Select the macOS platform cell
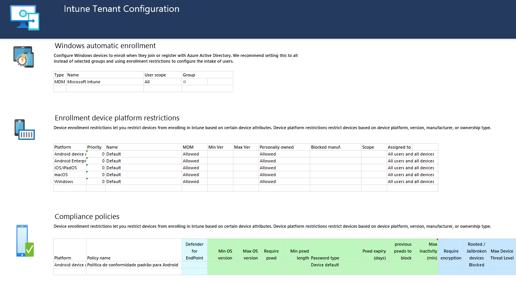 [x=70, y=175]
